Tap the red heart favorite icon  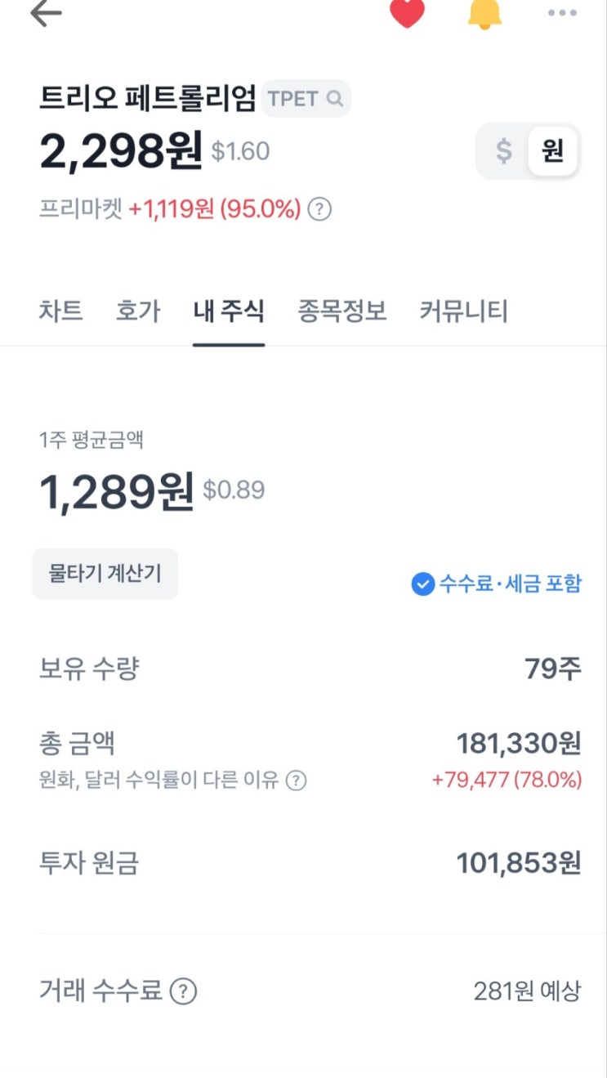(407, 12)
